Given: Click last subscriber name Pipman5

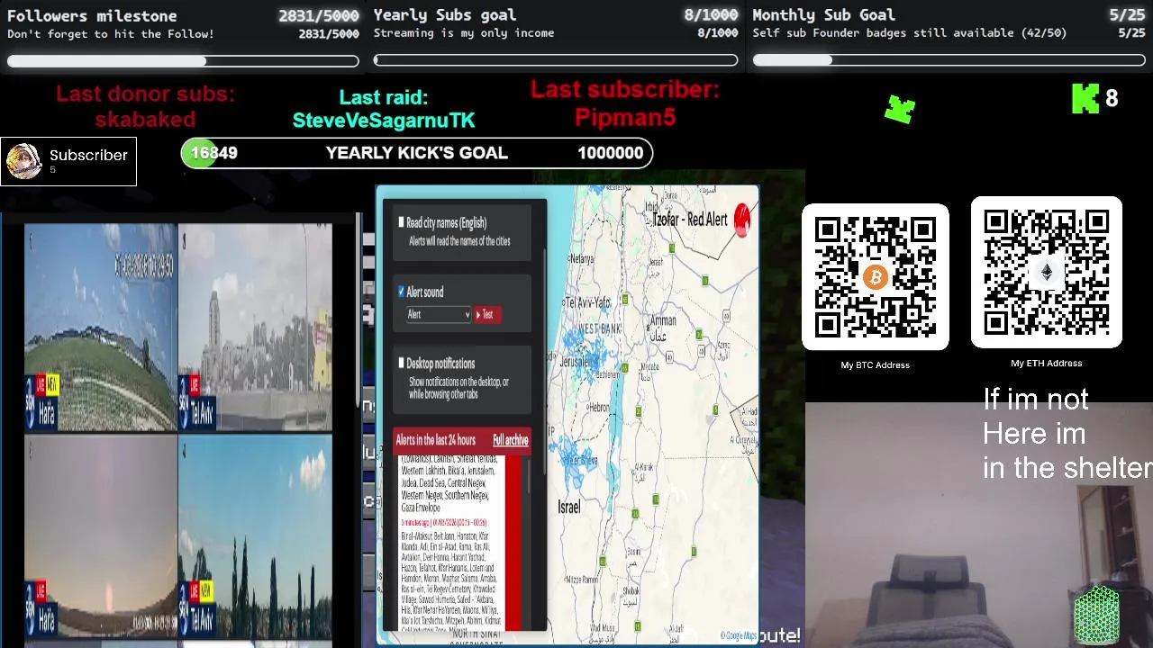Looking at the screenshot, I should coord(625,117).
